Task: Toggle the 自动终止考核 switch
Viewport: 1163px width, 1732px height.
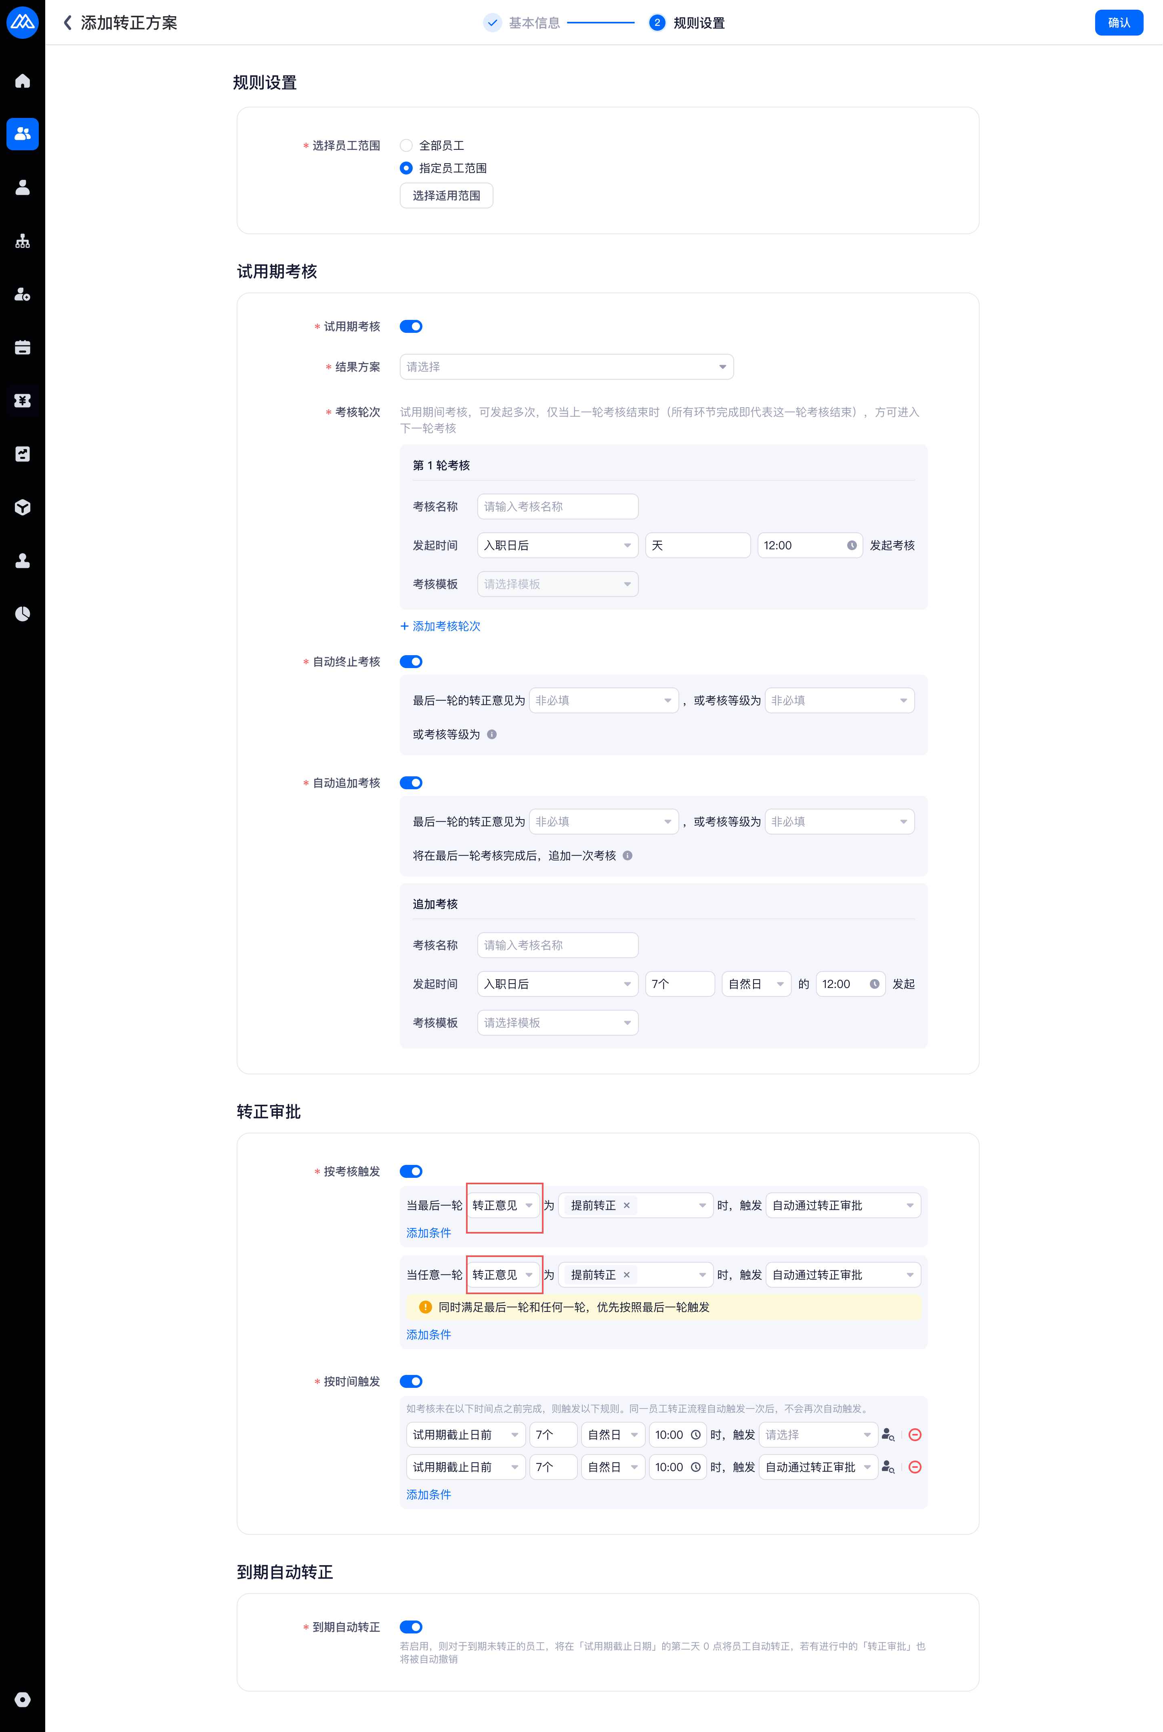Action: pyautogui.click(x=411, y=662)
